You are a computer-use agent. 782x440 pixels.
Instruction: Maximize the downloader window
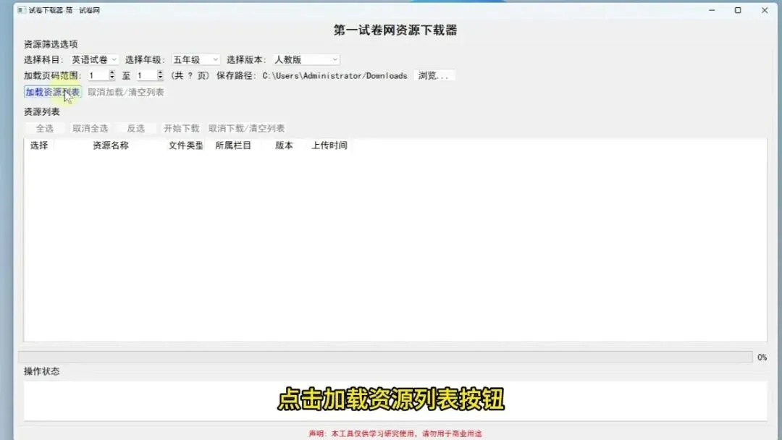738,10
